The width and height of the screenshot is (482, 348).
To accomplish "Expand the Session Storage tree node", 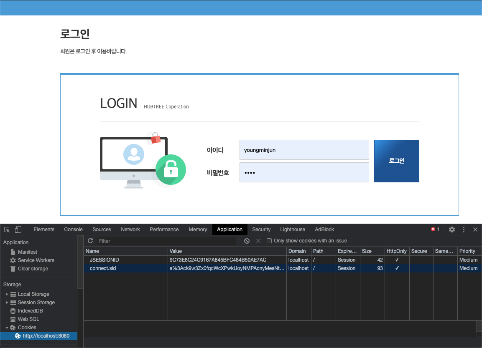I will click(7, 303).
